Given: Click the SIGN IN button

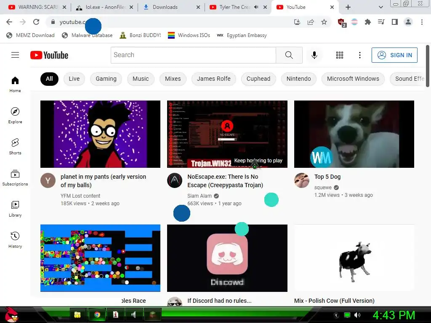Looking at the screenshot, I should click(x=394, y=55).
